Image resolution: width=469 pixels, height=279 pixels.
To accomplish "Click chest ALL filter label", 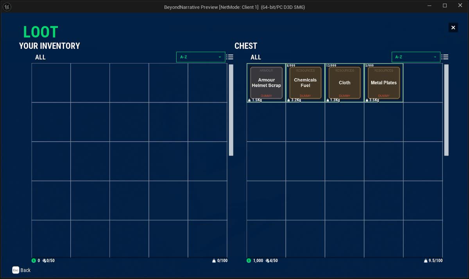I will [256, 57].
